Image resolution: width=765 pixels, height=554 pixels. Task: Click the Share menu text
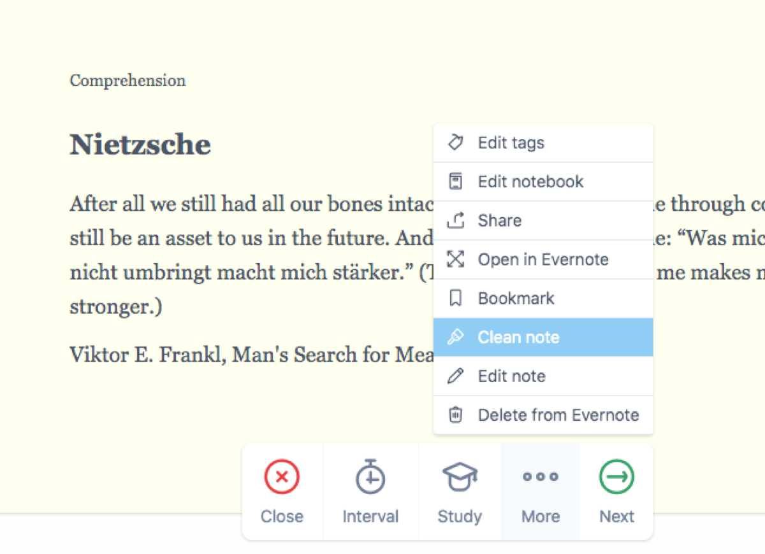500,220
